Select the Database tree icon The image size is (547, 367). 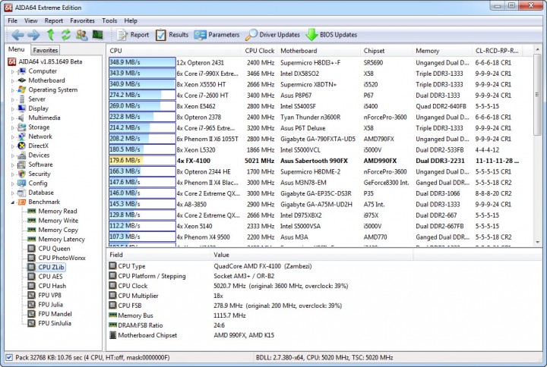point(22,193)
